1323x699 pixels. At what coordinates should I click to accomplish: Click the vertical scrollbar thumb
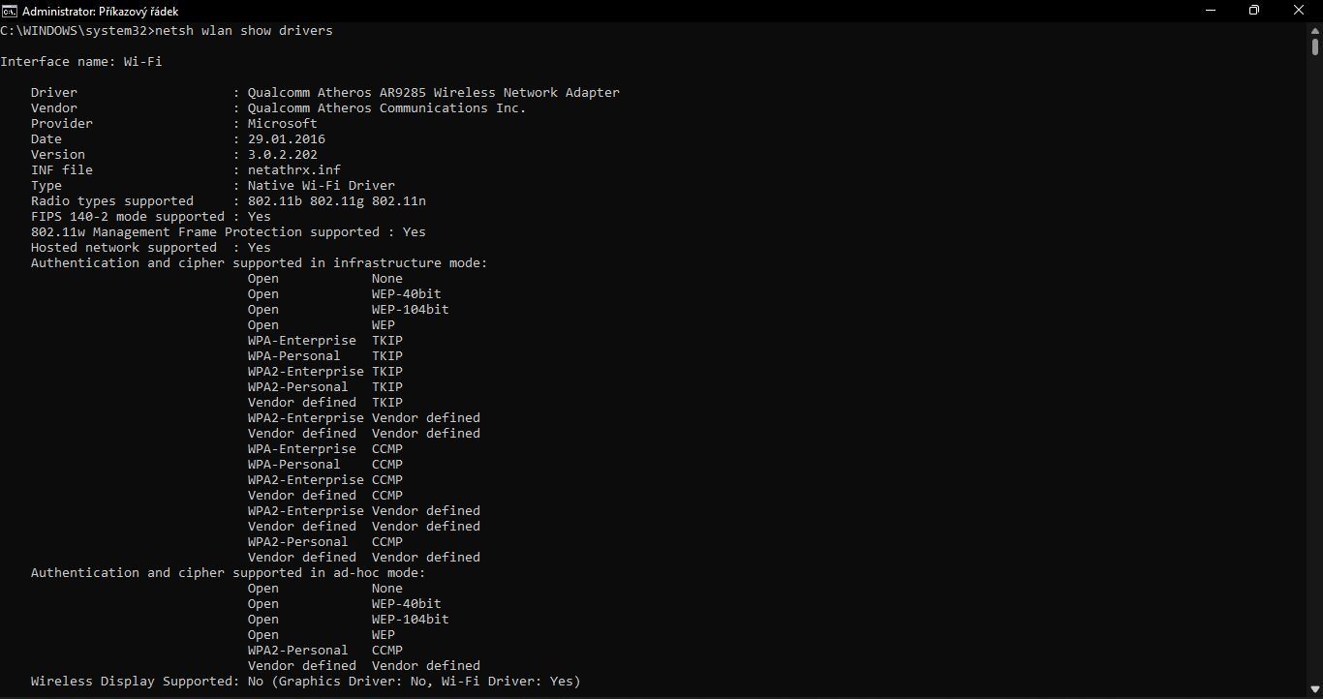pyautogui.click(x=1315, y=46)
